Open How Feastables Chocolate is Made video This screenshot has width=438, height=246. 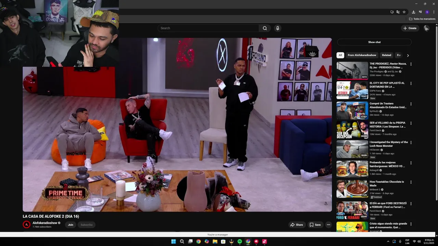387,183
